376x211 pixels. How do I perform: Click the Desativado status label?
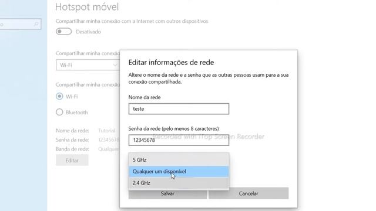pyautogui.click(x=88, y=32)
